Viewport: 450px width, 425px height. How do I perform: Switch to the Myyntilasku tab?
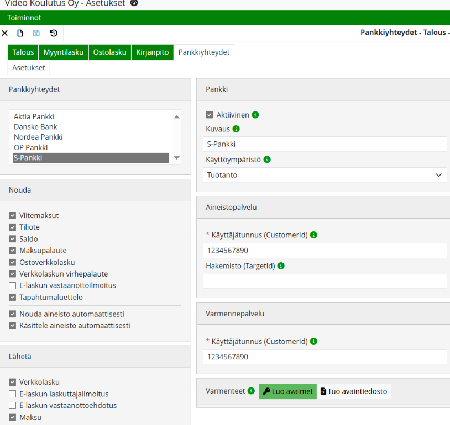tap(63, 52)
